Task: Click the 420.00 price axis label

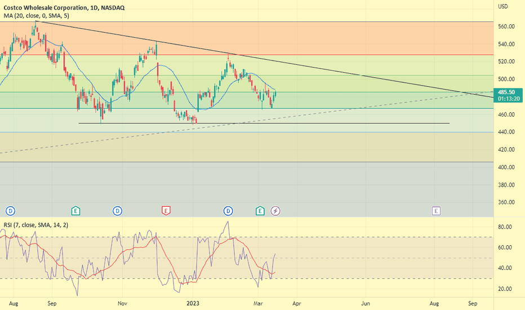Action: pos(506,149)
